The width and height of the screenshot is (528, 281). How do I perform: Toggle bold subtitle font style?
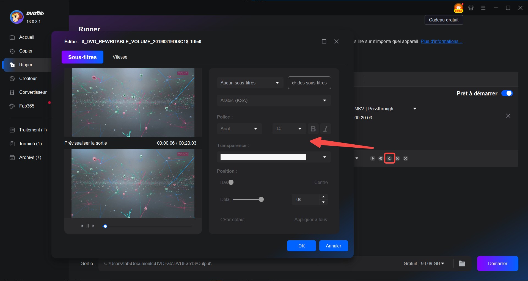point(313,129)
